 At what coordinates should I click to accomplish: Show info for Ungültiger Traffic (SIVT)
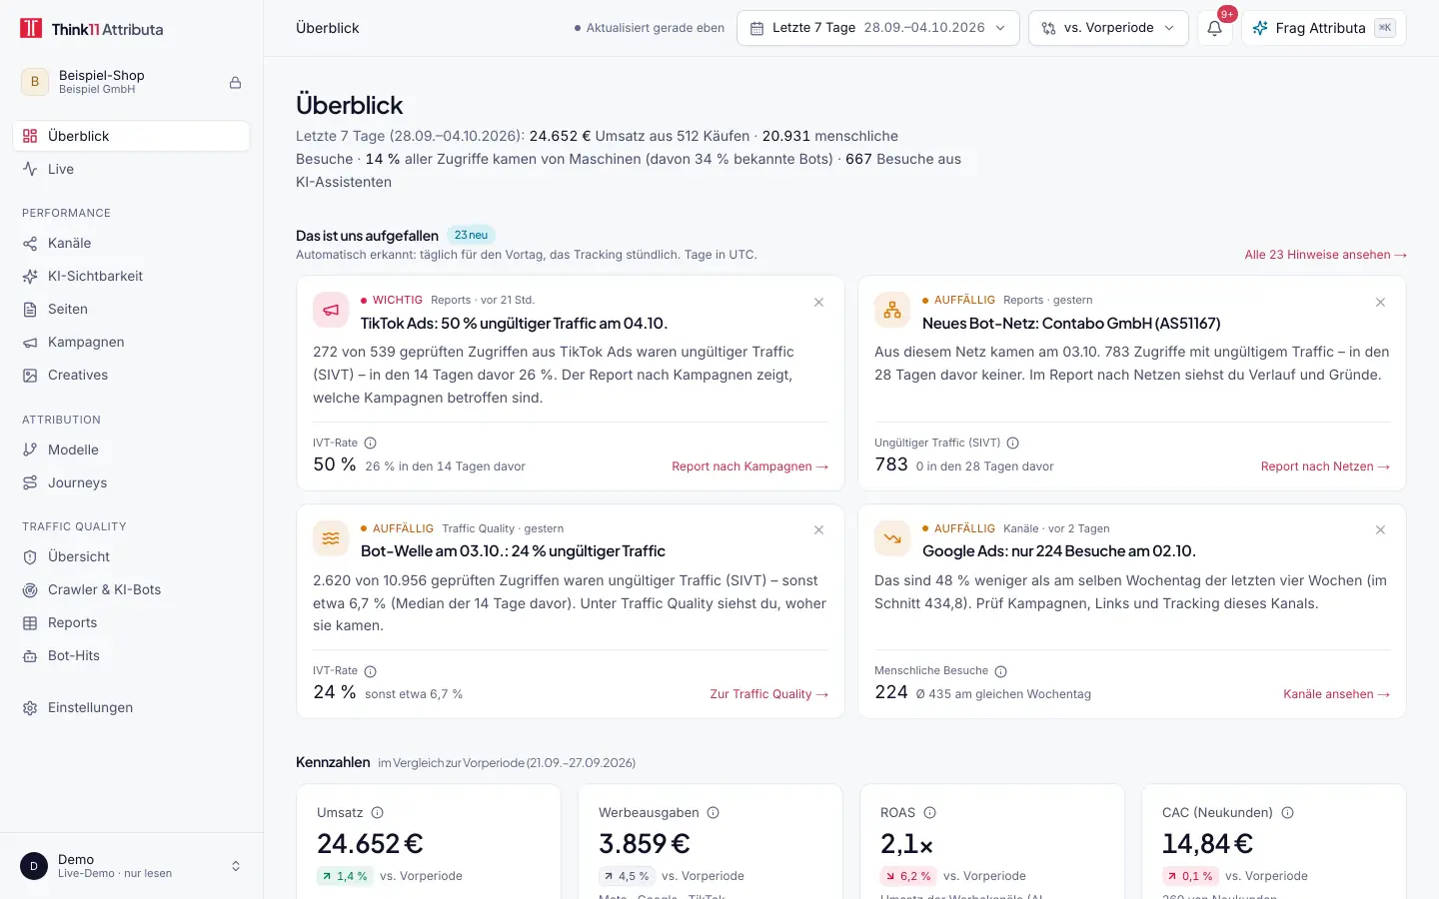tap(1013, 443)
